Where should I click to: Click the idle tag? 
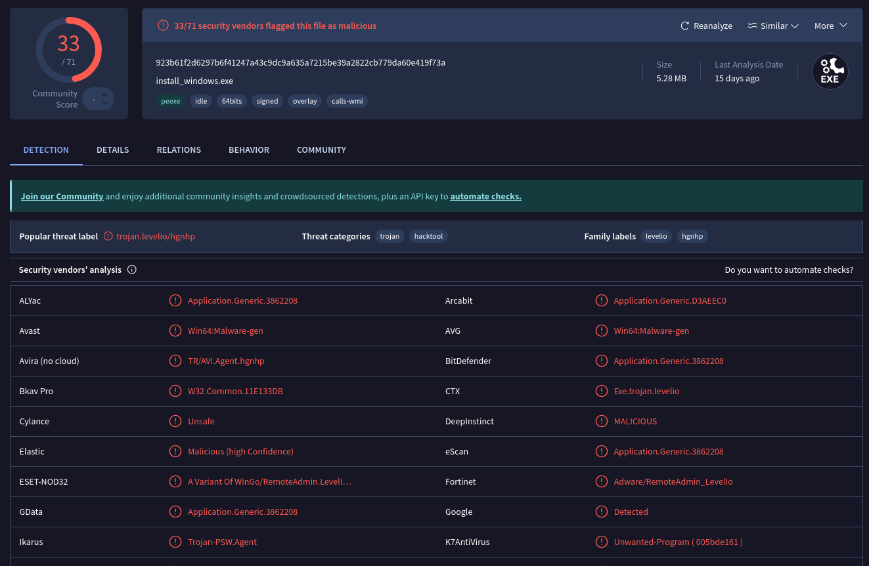(201, 101)
